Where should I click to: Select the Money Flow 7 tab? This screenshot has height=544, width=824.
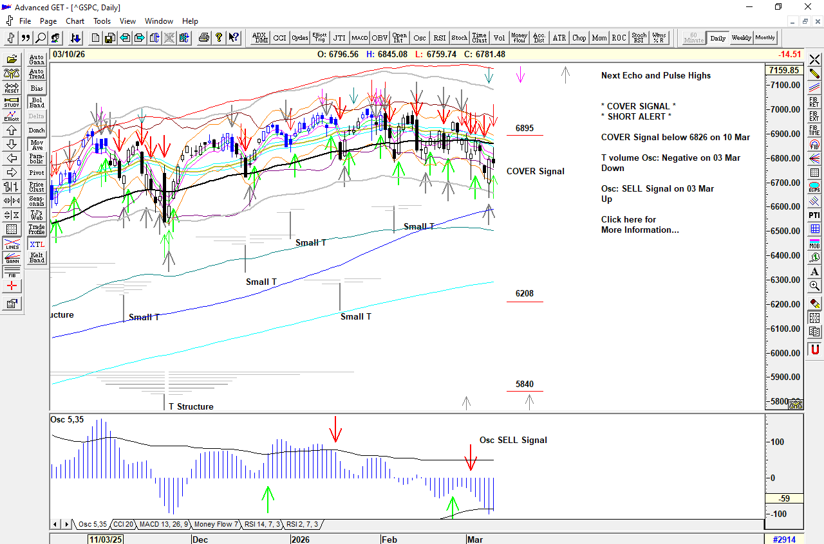[216, 525]
